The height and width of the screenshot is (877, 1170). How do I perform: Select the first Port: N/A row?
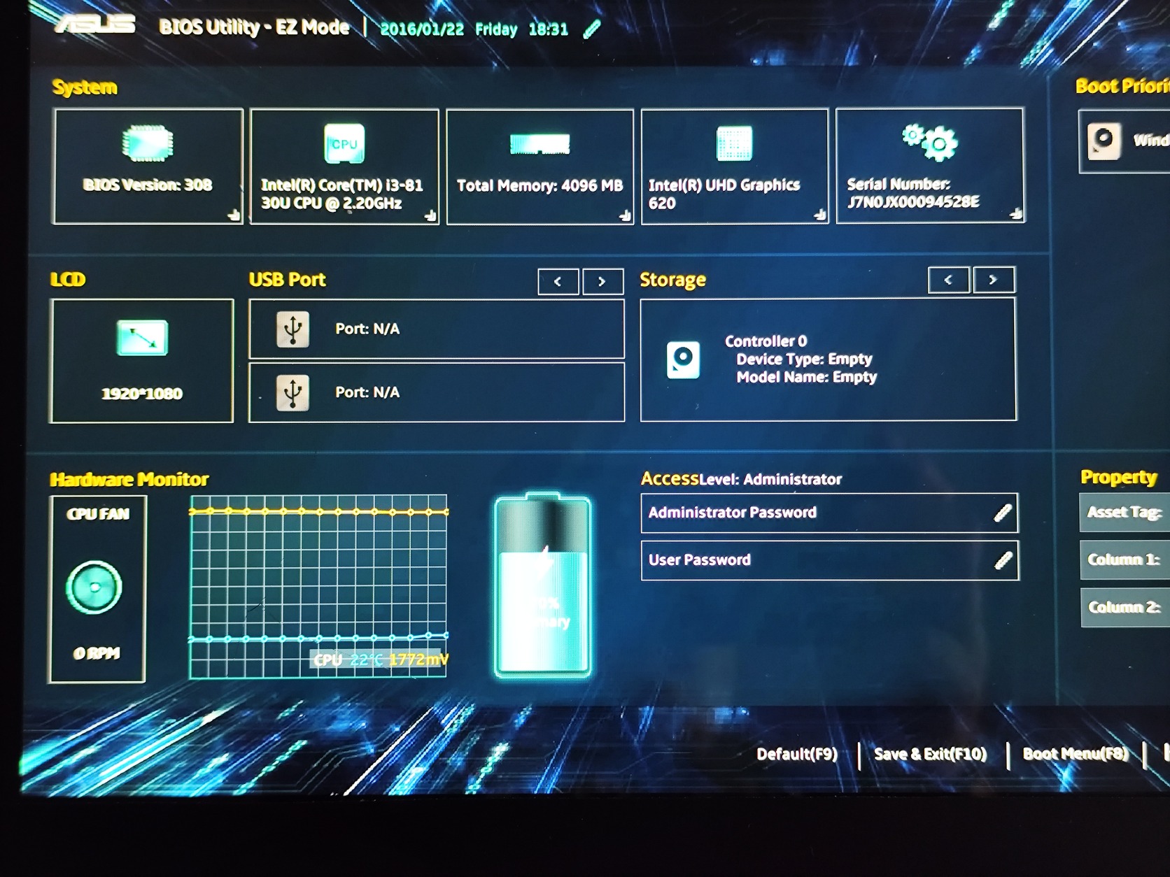tap(437, 329)
